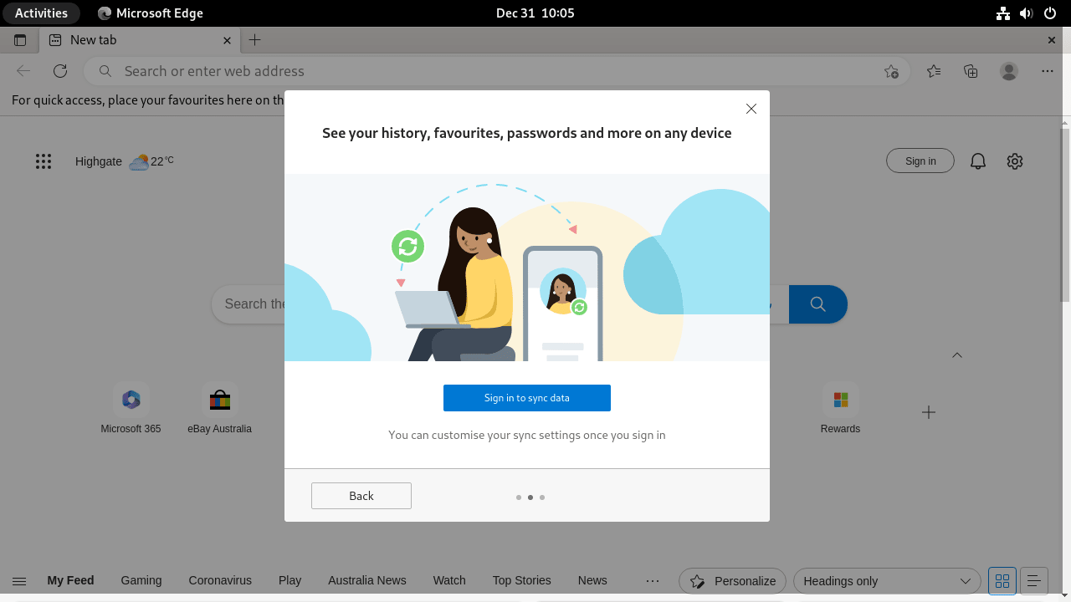This screenshot has height=602, width=1071.
Task: Switch to the Gaming feed tab
Action: click(141, 580)
